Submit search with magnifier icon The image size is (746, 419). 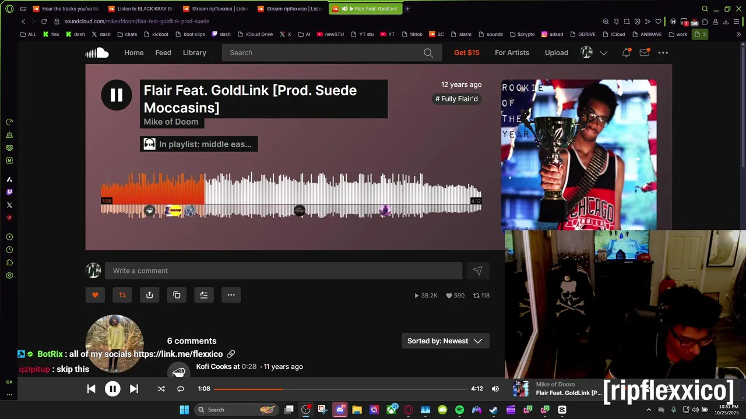pyautogui.click(x=428, y=53)
